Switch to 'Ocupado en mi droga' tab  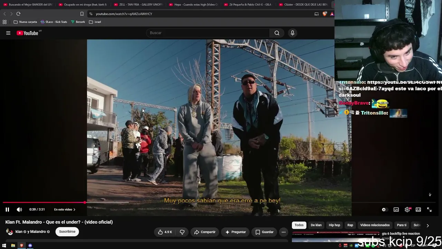click(83, 4)
